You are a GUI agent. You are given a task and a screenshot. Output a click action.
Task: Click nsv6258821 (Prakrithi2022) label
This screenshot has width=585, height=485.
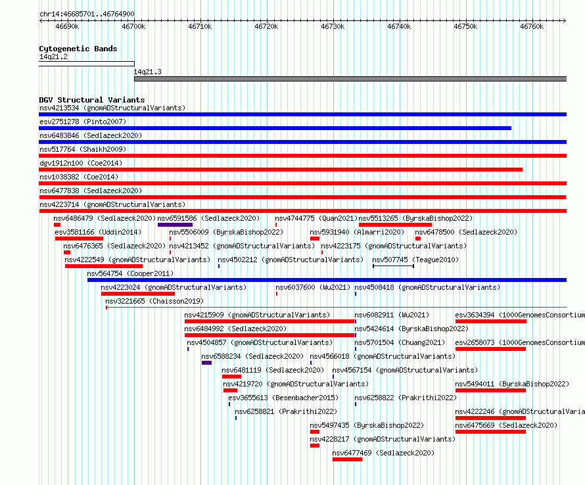point(286,411)
